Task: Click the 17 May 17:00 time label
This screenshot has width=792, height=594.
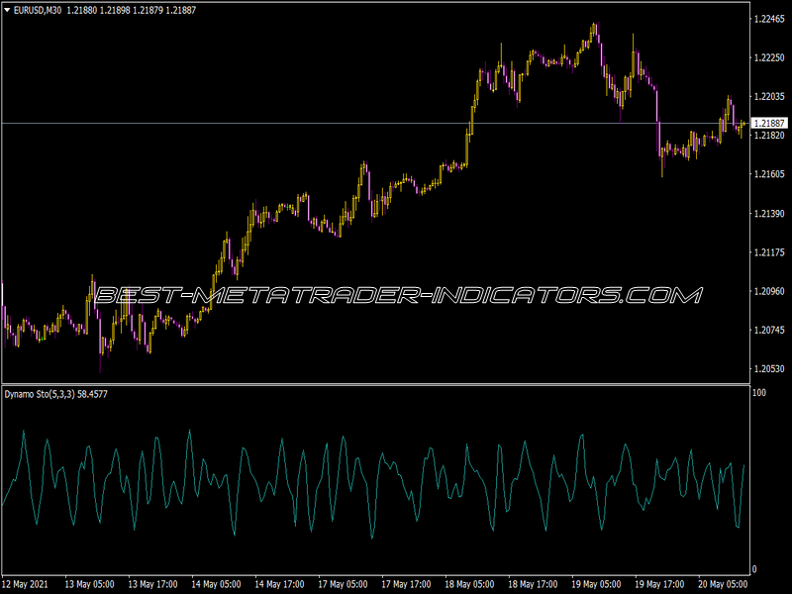Action: tap(406, 584)
